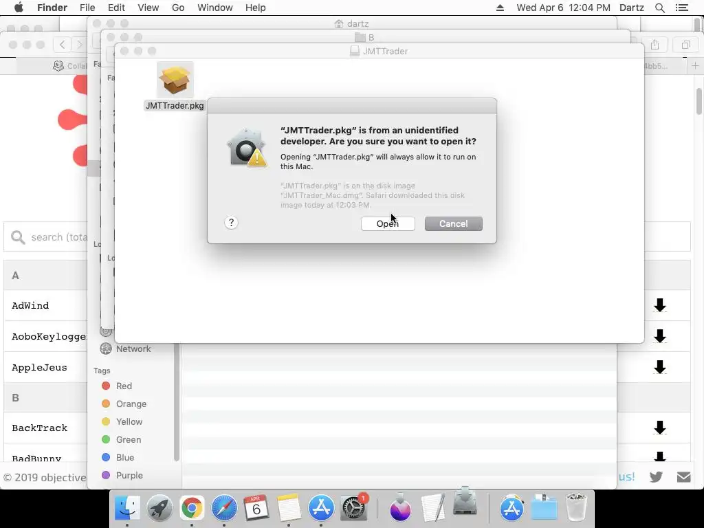Screen dimensions: 704x528
Task: Download the AppleJeus sample via arrow
Action: pos(660,367)
